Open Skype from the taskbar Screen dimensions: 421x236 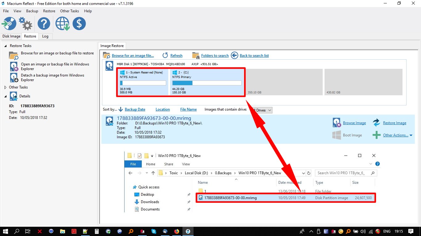tap(153, 231)
